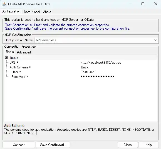
Task: Open Help with the Help button
Action: point(148,145)
